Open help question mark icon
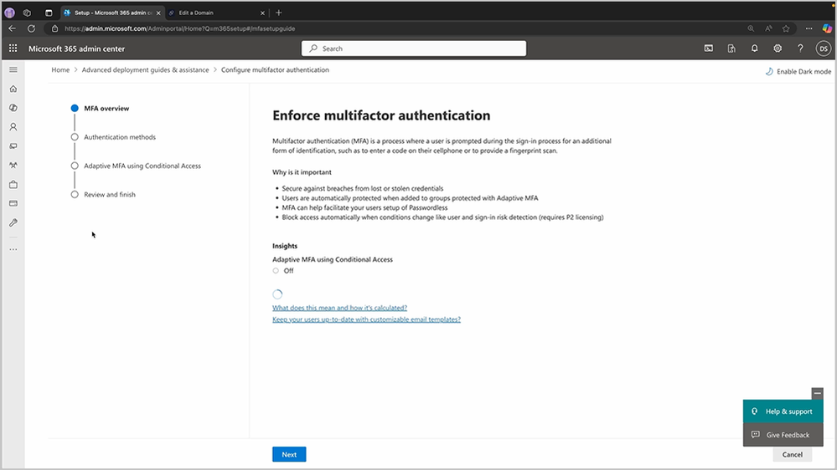837x470 pixels. (800, 49)
